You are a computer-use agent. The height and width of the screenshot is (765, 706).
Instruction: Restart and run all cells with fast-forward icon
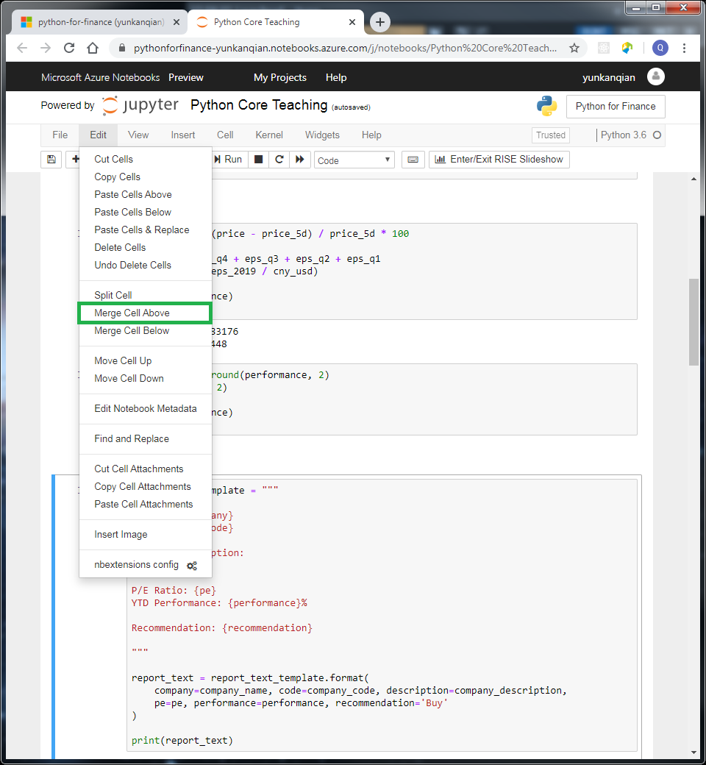coord(301,160)
